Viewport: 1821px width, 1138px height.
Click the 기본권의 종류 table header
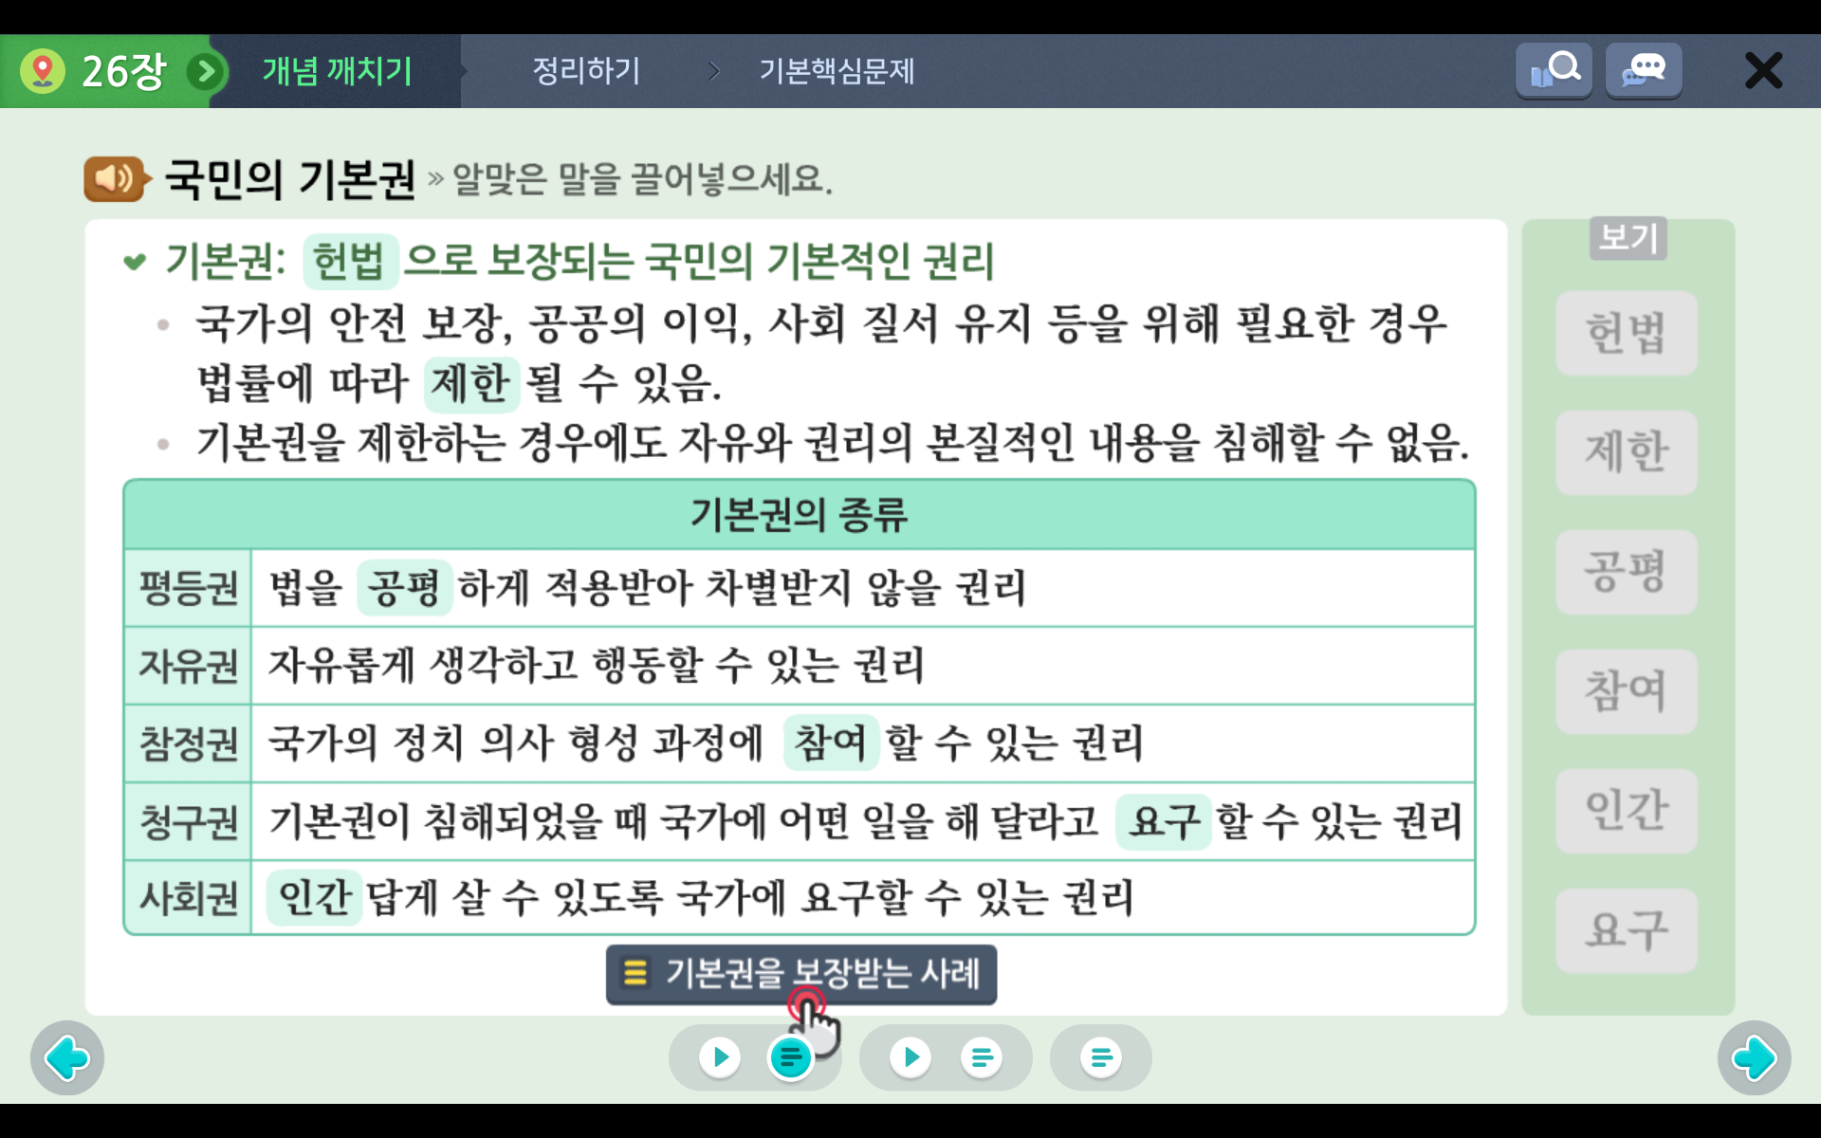[x=799, y=515]
